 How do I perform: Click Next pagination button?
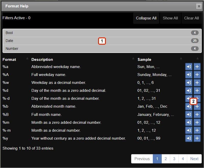tap(194, 159)
